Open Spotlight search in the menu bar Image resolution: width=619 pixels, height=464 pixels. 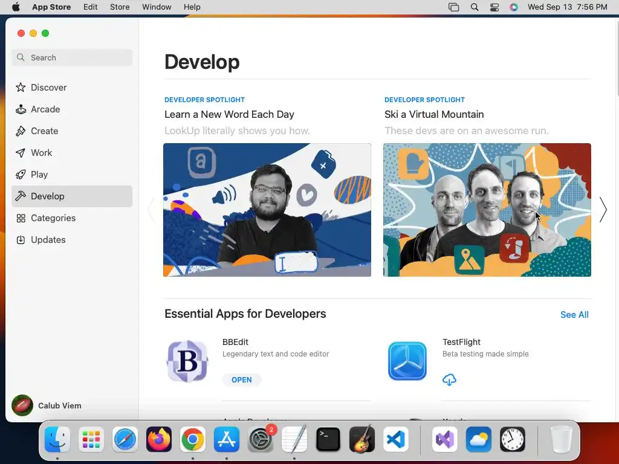tap(475, 7)
